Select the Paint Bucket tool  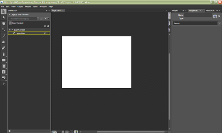pos(3,42)
